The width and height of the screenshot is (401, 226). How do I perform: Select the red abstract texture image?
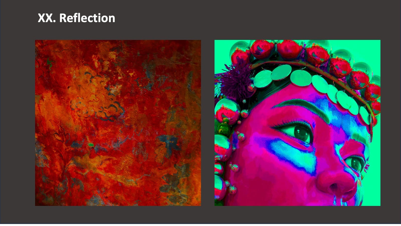pos(118,123)
